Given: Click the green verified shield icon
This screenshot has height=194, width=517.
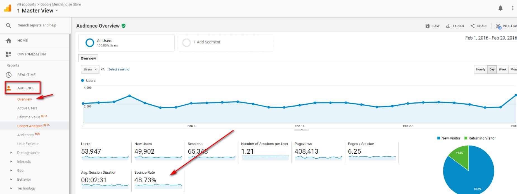Looking at the screenshot, I should pos(124,26).
